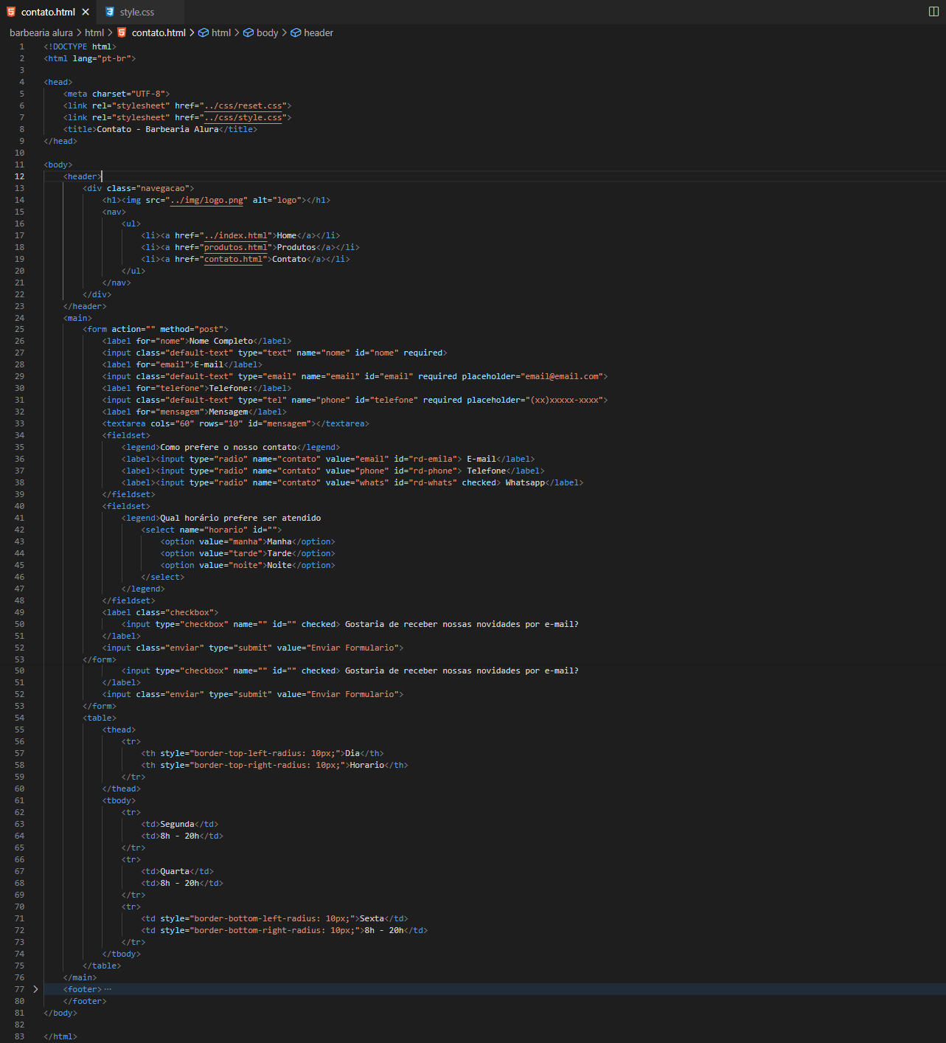946x1043 pixels.
Task: Click line number 12 in gutter
Action: coord(20,176)
